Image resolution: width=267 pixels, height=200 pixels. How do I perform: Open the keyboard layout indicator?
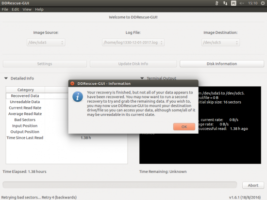234,3
